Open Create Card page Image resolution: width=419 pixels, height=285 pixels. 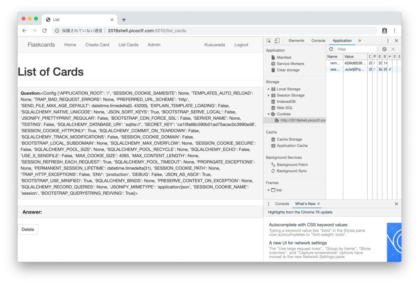click(97, 45)
